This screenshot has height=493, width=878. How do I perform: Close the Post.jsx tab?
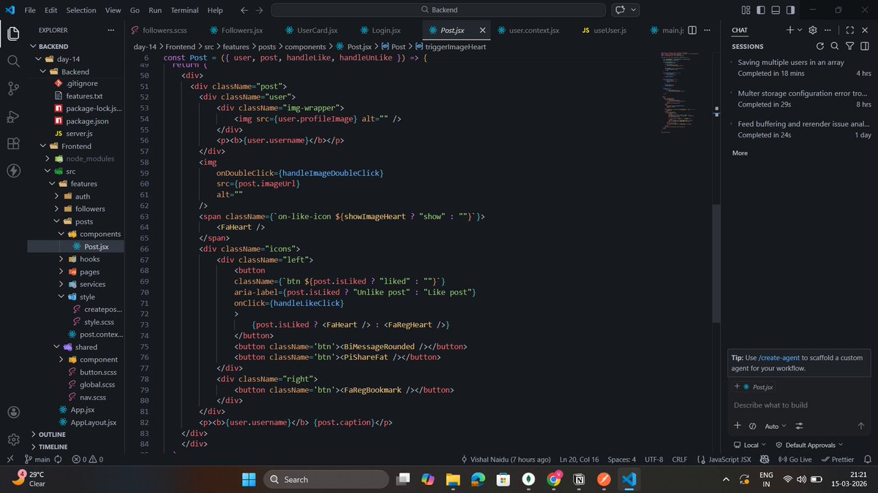tap(482, 30)
